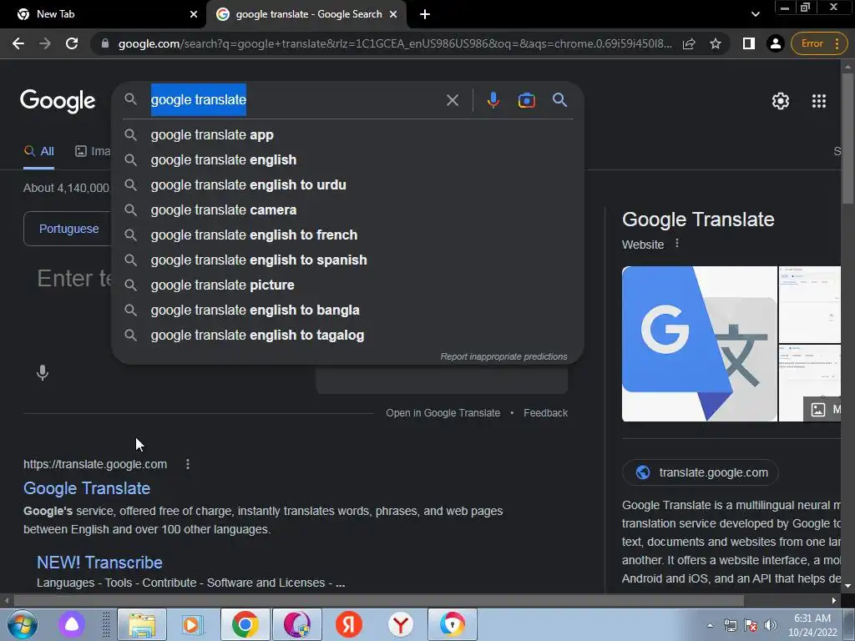Switch to Chrome on the taskbar
Viewport: 855px width, 641px height.
coord(245,624)
